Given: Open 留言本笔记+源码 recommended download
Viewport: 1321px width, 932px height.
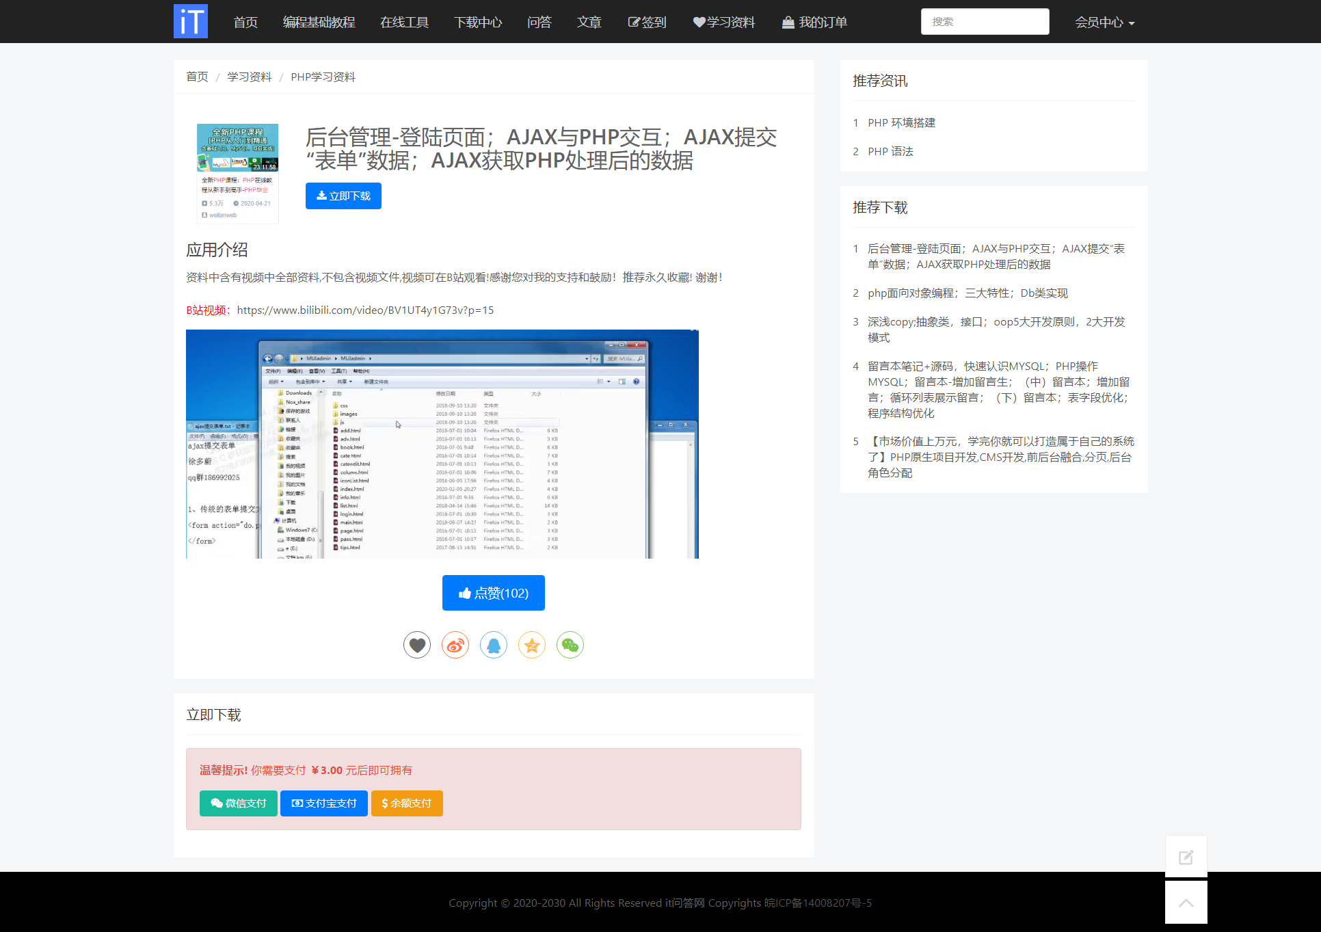Looking at the screenshot, I should point(998,390).
